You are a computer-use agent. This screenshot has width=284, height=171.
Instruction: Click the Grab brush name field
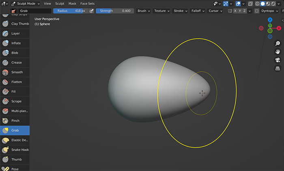click(x=34, y=11)
